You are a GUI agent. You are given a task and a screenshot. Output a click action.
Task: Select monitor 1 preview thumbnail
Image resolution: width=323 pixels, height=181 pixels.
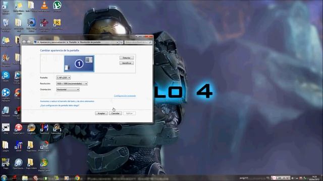[79, 64]
